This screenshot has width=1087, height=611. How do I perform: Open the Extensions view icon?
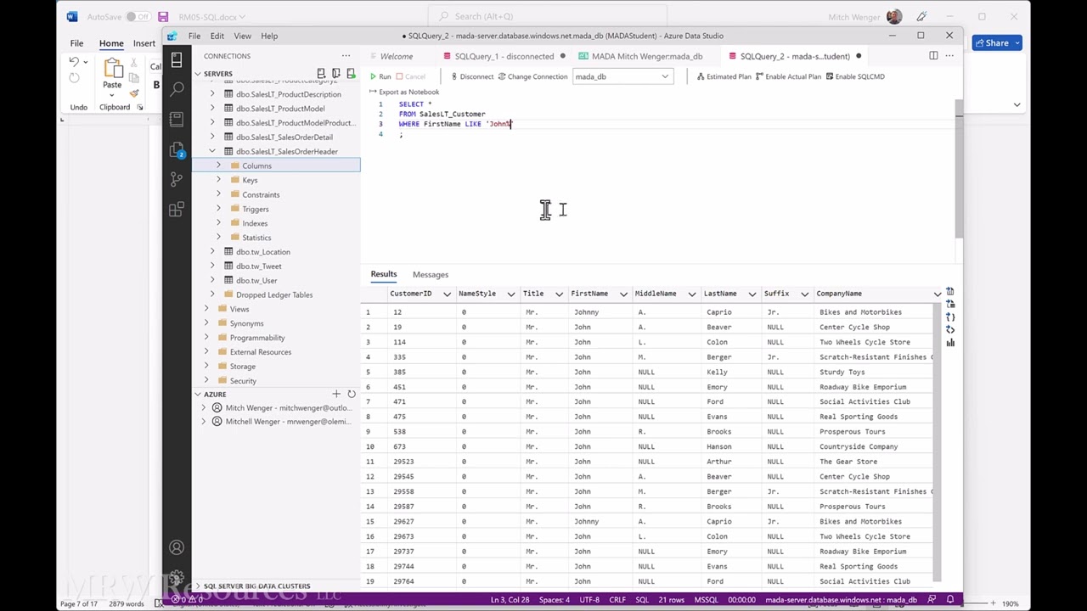click(x=177, y=210)
